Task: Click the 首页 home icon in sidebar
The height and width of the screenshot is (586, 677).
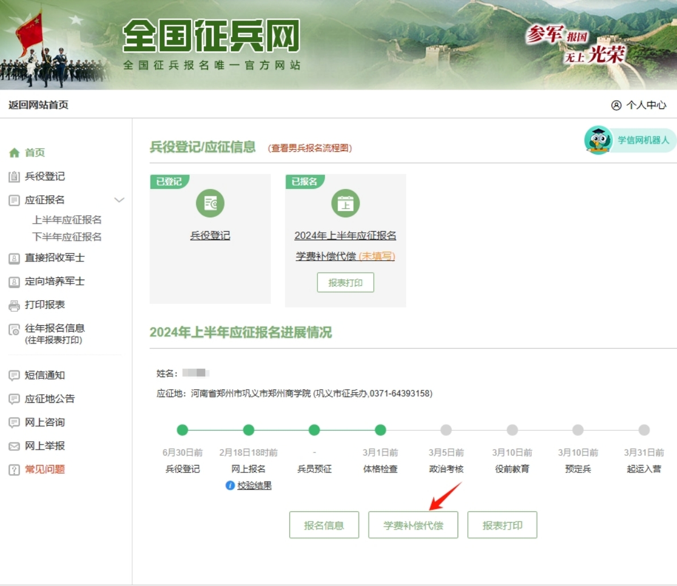Action: pos(13,152)
